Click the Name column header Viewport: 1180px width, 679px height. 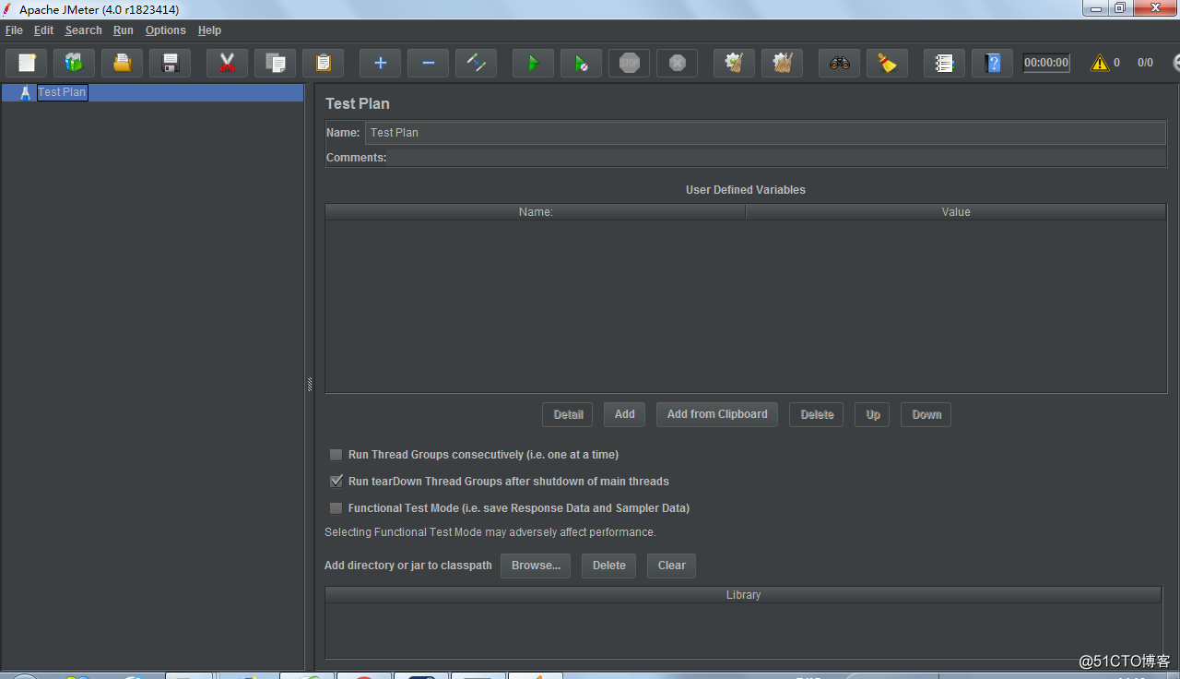coord(536,212)
